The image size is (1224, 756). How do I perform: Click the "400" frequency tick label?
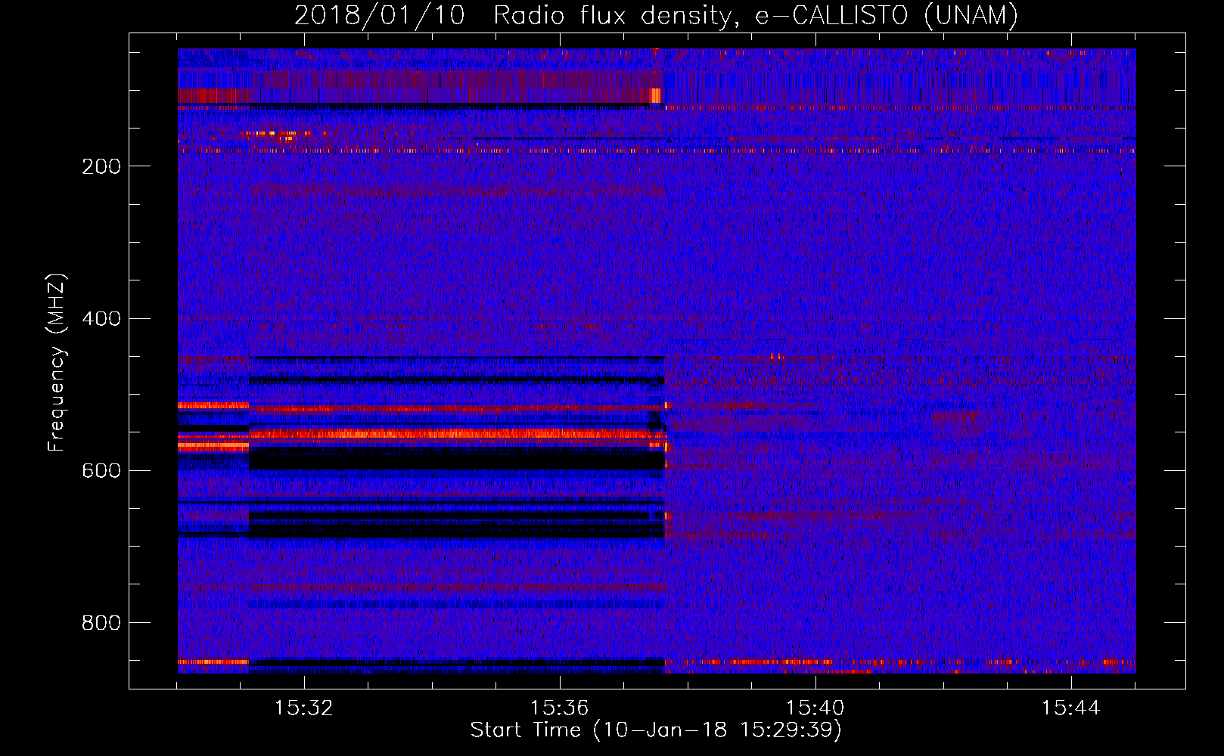[101, 318]
